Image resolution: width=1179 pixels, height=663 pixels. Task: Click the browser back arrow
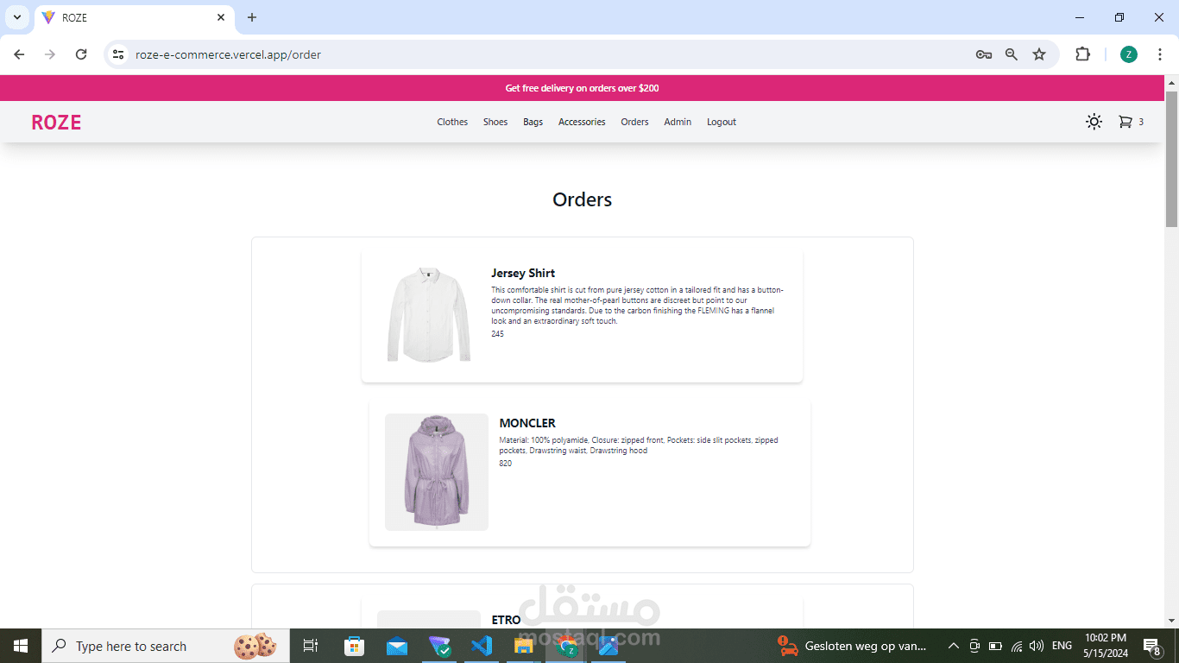(19, 54)
